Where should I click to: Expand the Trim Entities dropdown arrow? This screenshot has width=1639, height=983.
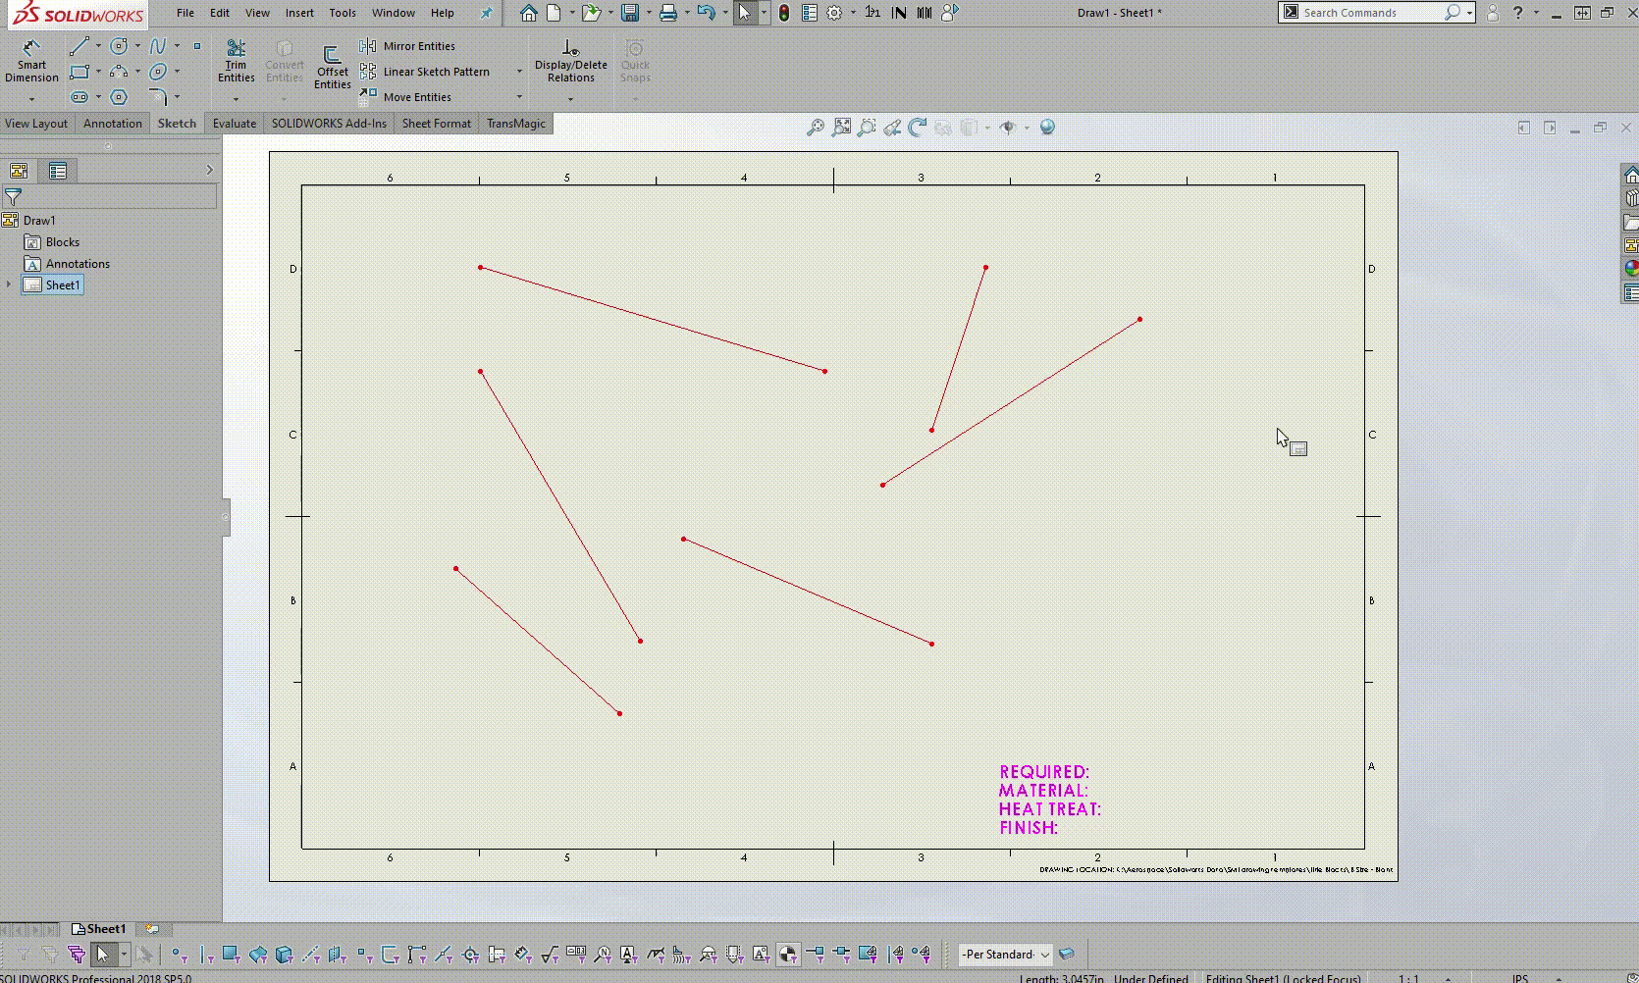pos(236,98)
